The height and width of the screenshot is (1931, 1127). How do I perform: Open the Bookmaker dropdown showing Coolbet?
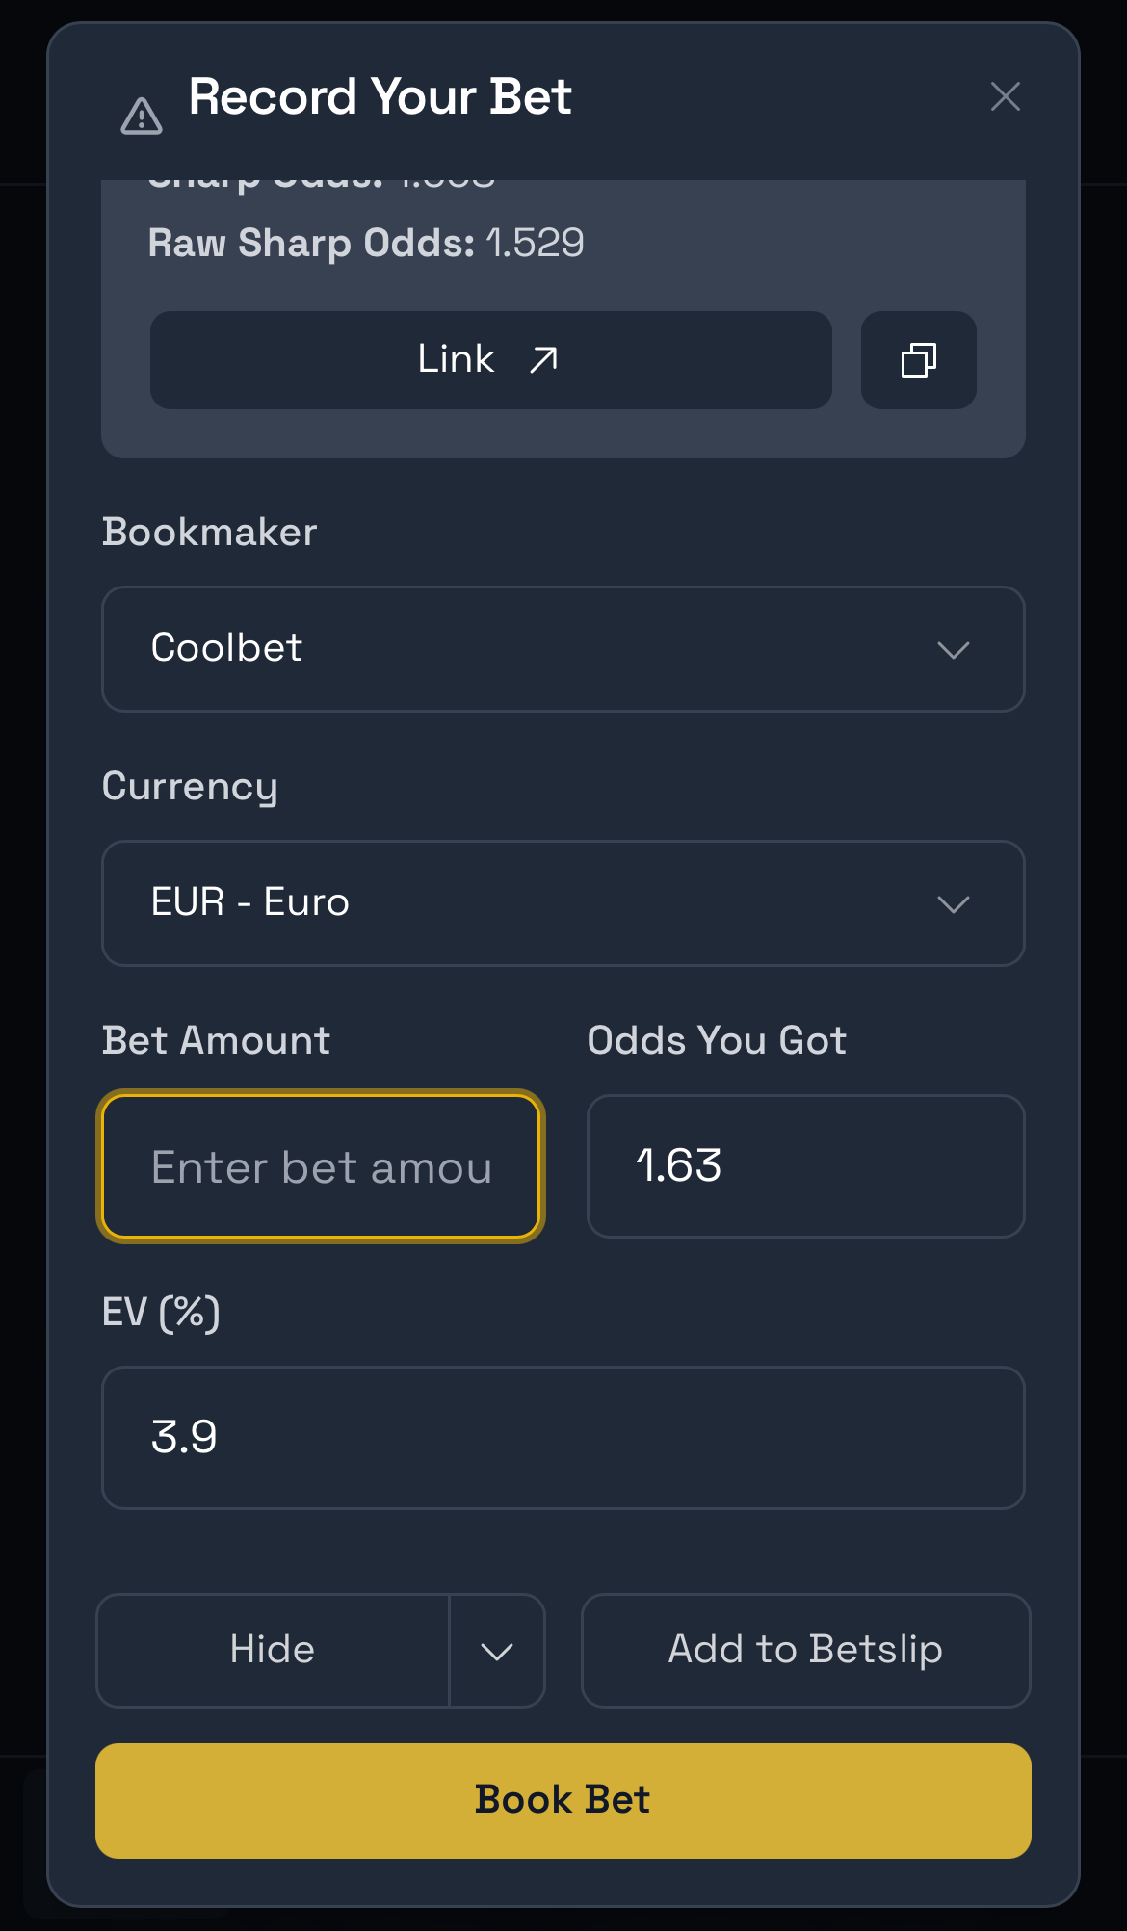(x=563, y=649)
